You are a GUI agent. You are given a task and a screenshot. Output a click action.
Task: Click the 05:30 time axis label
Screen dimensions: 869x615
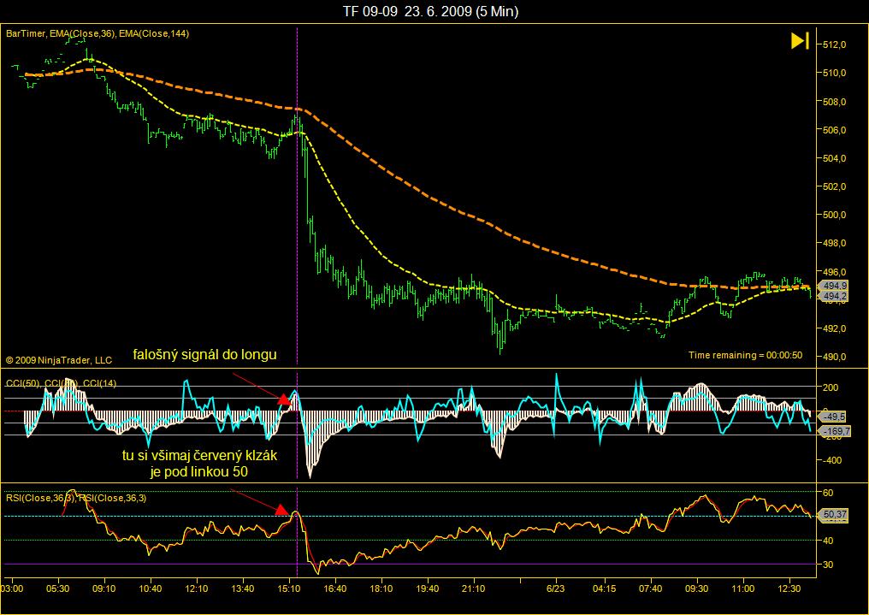[57, 588]
